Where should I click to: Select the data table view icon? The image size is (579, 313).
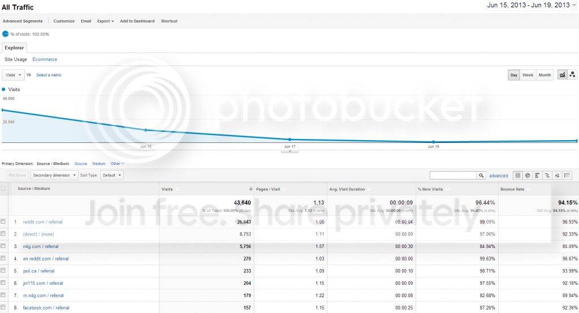[518, 176]
